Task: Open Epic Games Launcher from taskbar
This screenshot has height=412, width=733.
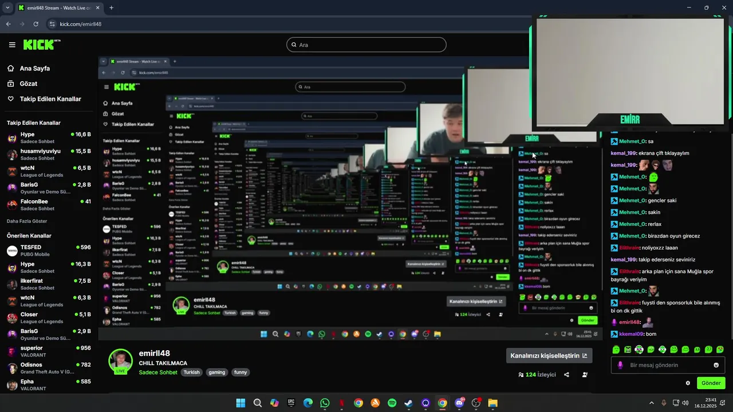Action: tap(291, 403)
